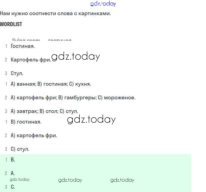
Task: Select the list item 'Картофель фри.'
Action: point(31,60)
